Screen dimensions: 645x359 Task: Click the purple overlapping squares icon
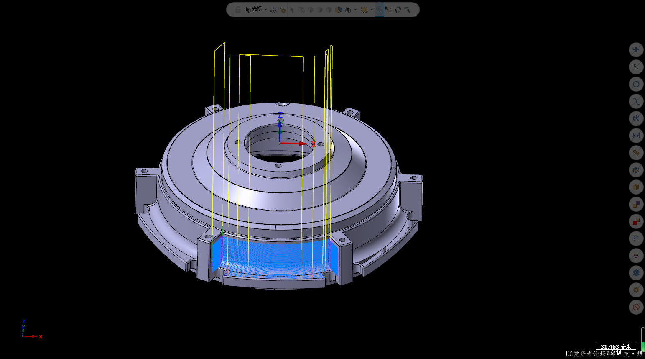636,204
